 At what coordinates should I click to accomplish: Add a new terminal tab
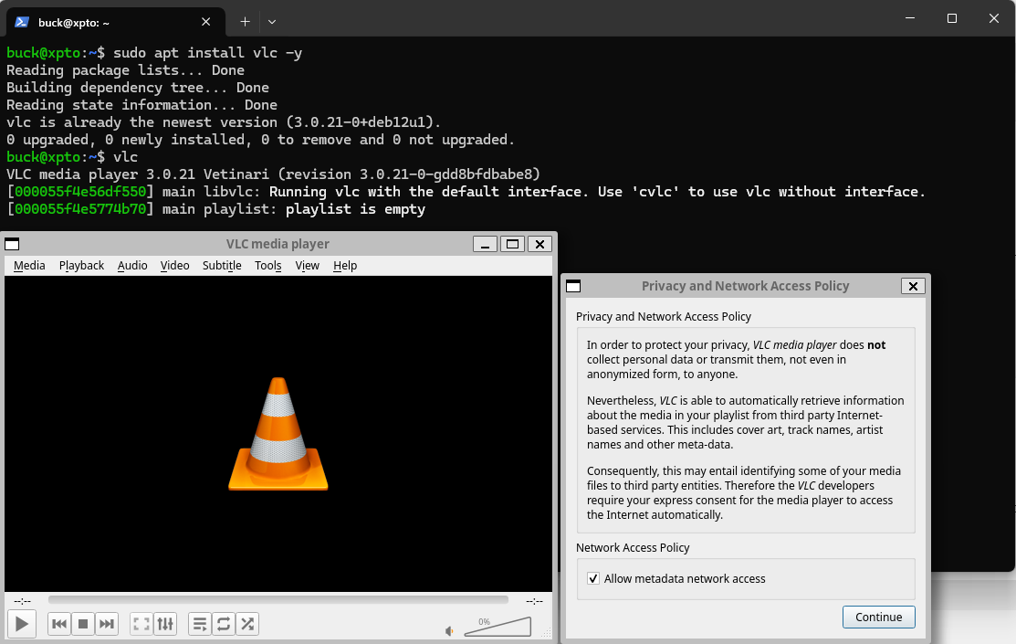(x=245, y=21)
